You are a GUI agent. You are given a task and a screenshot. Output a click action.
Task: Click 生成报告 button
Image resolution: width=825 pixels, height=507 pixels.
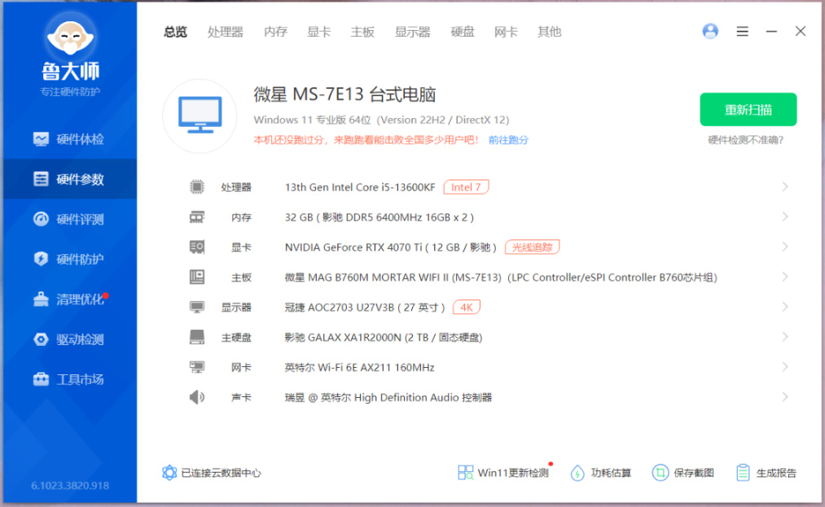766,473
